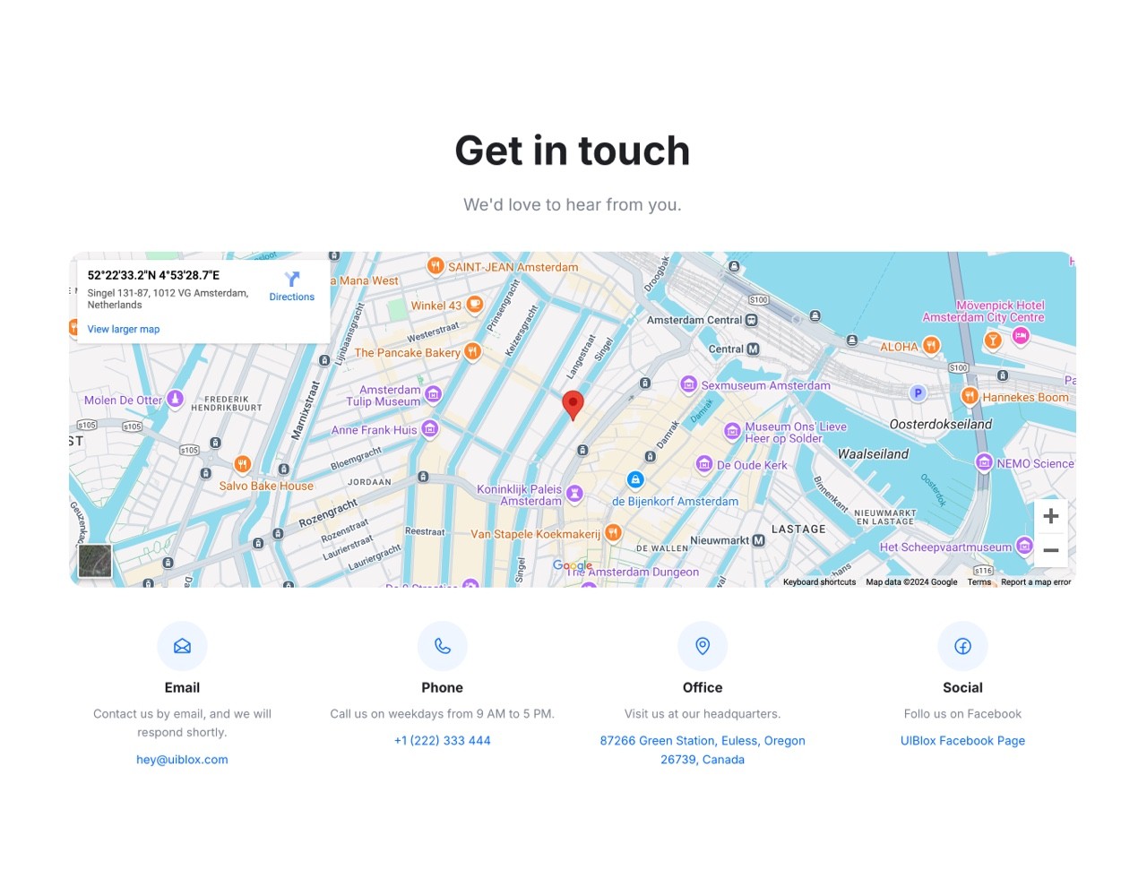Click the Oosterdokseiland map label
The height and width of the screenshot is (896, 1147).
click(941, 424)
